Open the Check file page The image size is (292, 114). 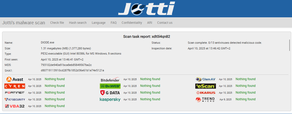tap(57, 23)
